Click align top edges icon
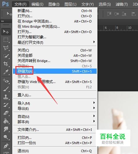Screen dimensions: 138x154 109,14
